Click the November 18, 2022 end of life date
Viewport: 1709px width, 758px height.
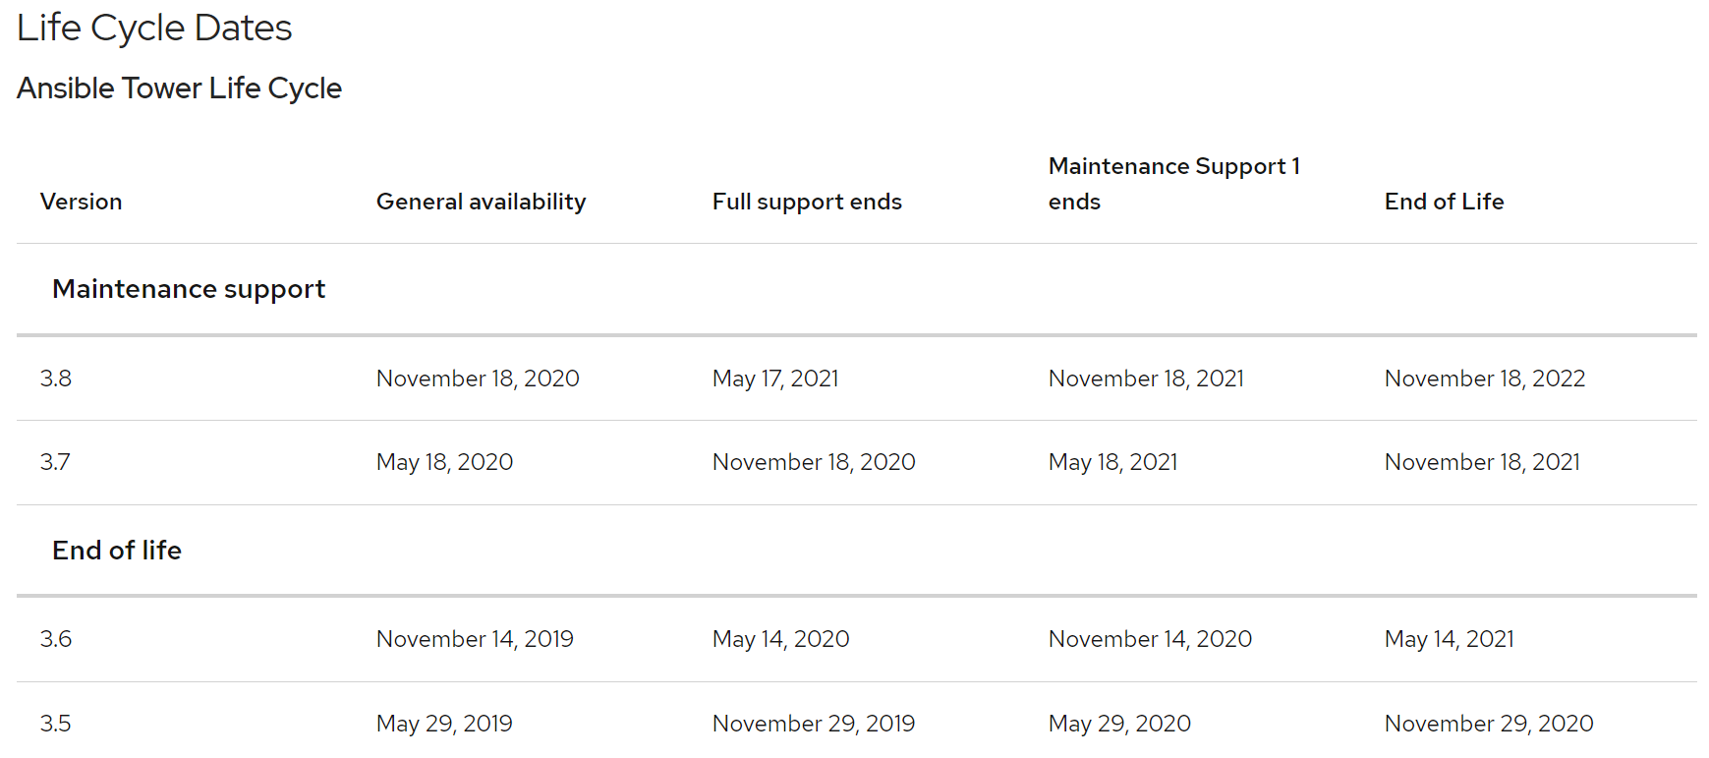point(1485,379)
